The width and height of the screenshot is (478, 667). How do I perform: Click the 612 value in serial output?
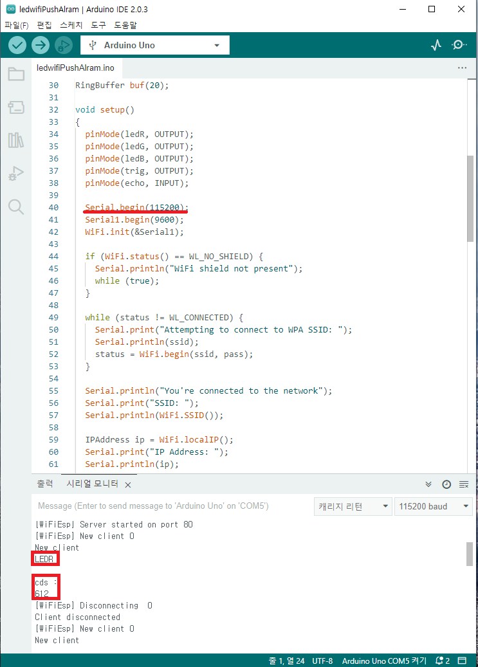click(42, 594)
